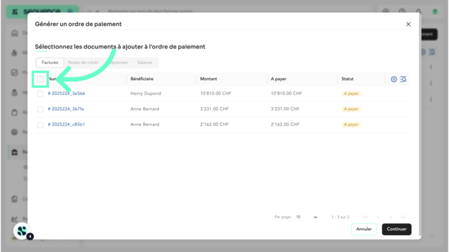Open the Par page rows dropdown
The height and width of the screenshot is (252, 449).
(307, 217)
